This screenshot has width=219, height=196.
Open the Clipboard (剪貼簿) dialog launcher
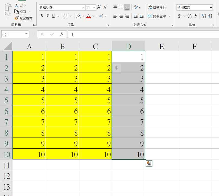(34, 25)
